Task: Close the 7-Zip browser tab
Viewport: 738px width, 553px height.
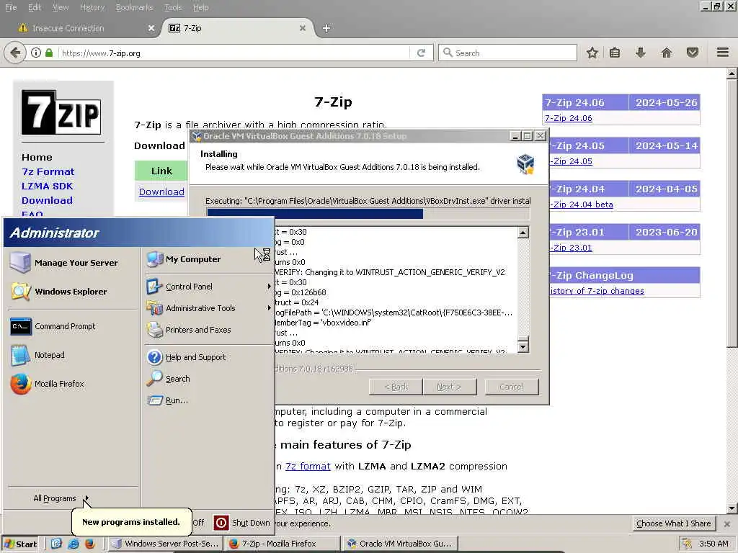Action: point(303,28)
